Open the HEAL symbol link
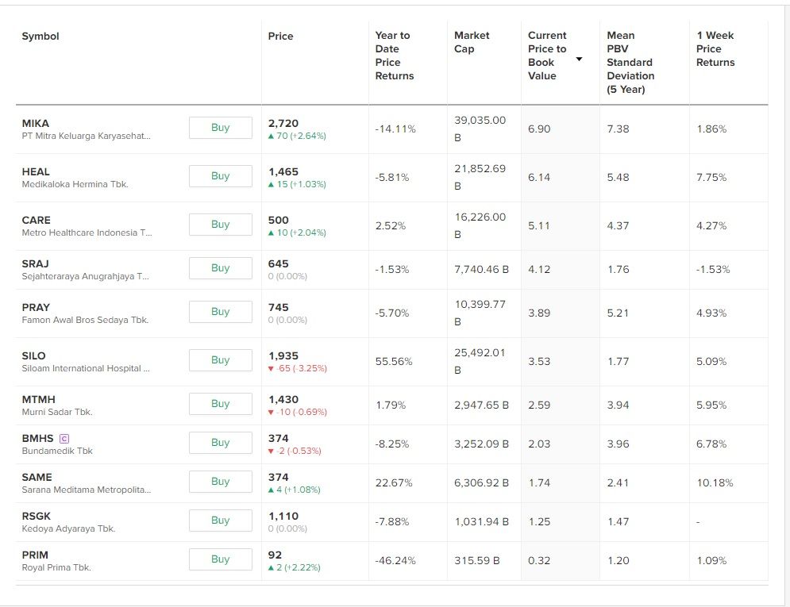The height and width of the screenshot is (607, 790). [36, 171]
